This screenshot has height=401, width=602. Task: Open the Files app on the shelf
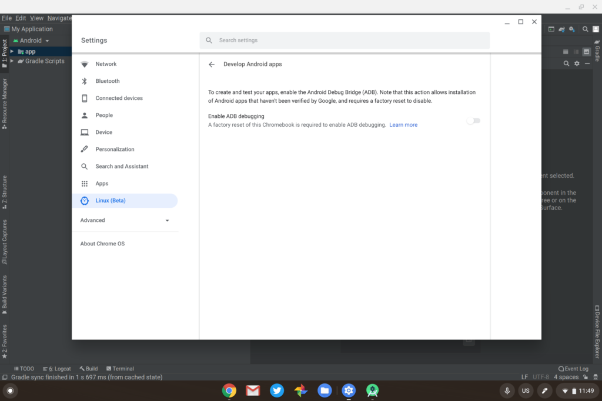tap(325, 390)
